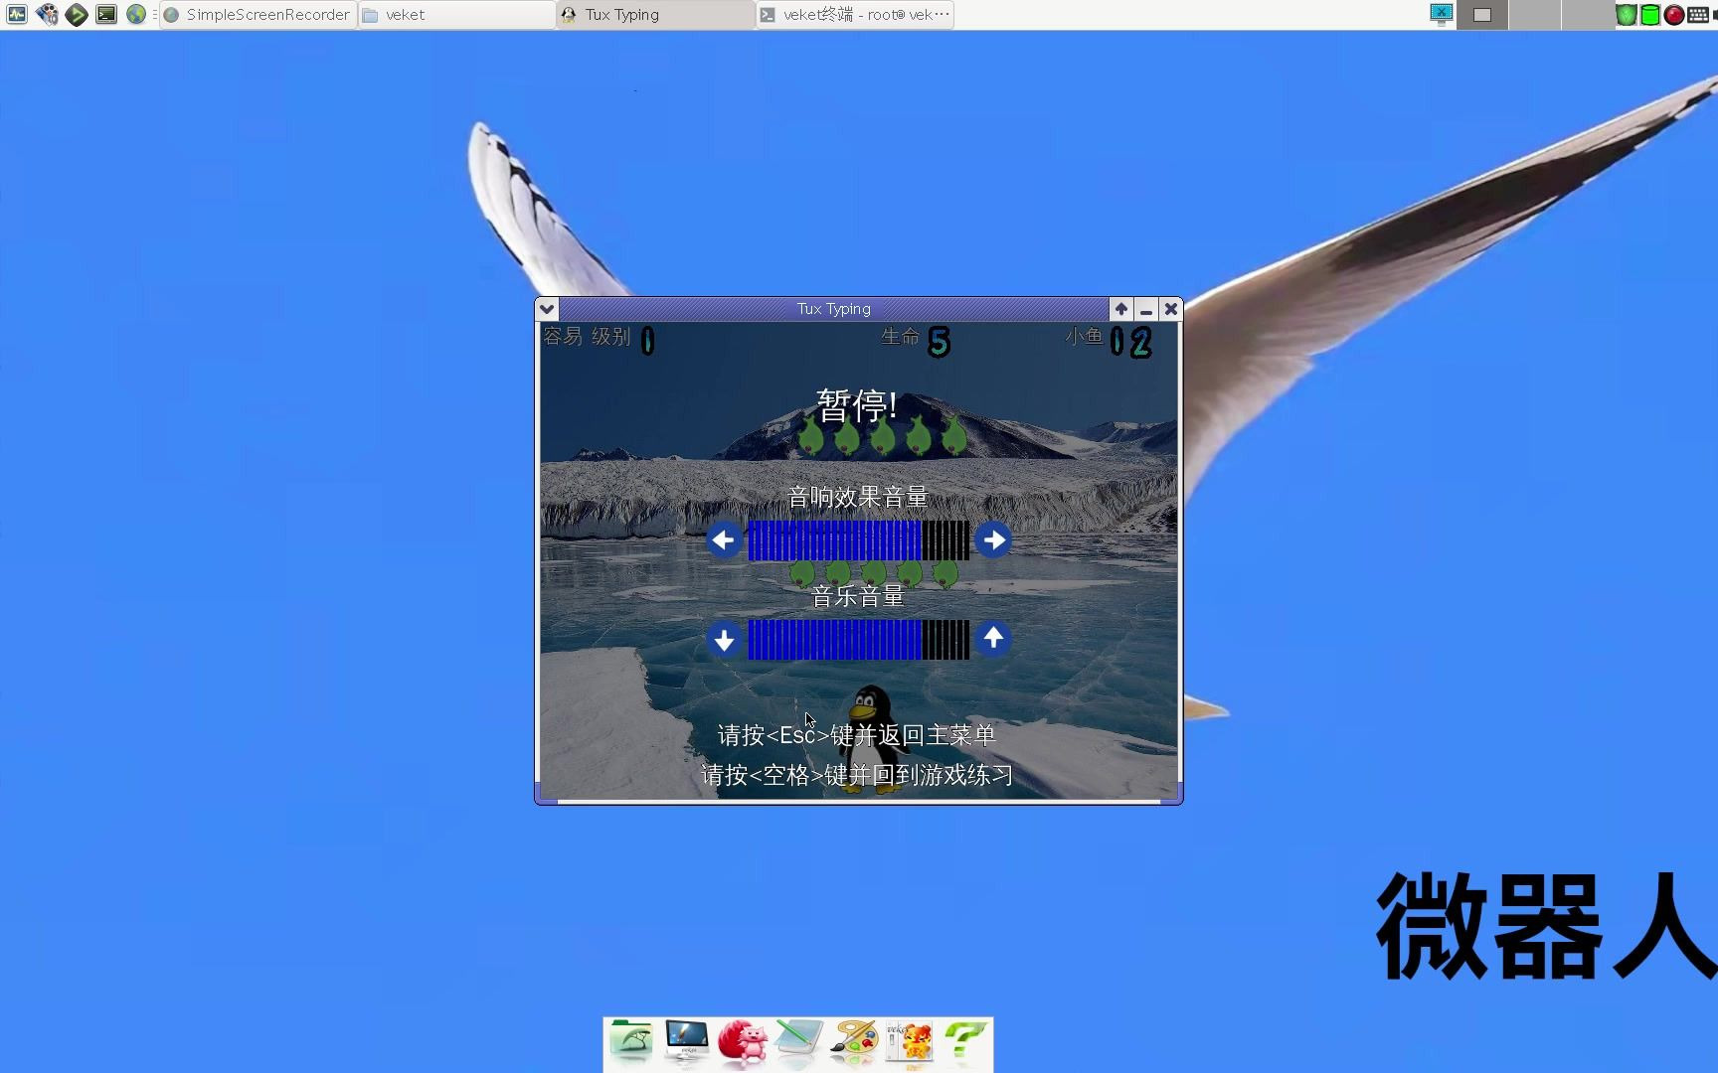Screen dimensions: 1718x1073
Task: Switch to first workspace in pager
Action: pos(1482,15)
